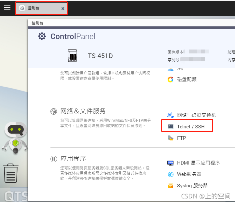Click the 序列号 label
235x202 pixels.
173,60
